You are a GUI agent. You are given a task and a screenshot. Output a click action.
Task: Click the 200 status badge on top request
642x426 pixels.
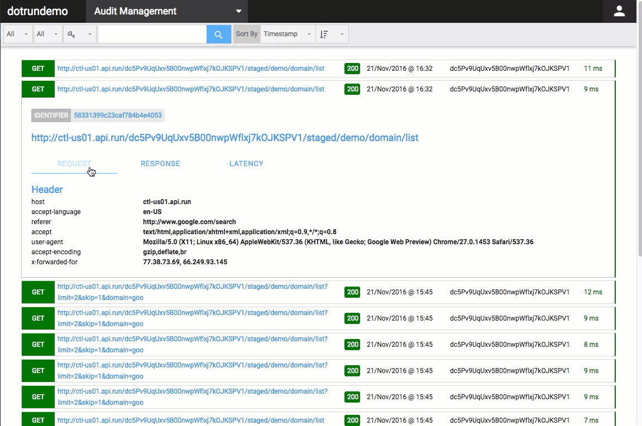pyautogui.click(x=352, y=68)
